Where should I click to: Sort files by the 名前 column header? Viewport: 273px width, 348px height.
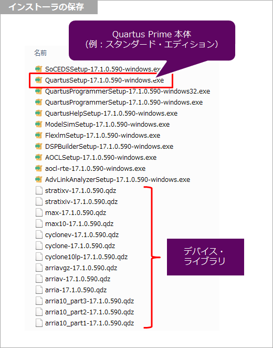point(40,53)
